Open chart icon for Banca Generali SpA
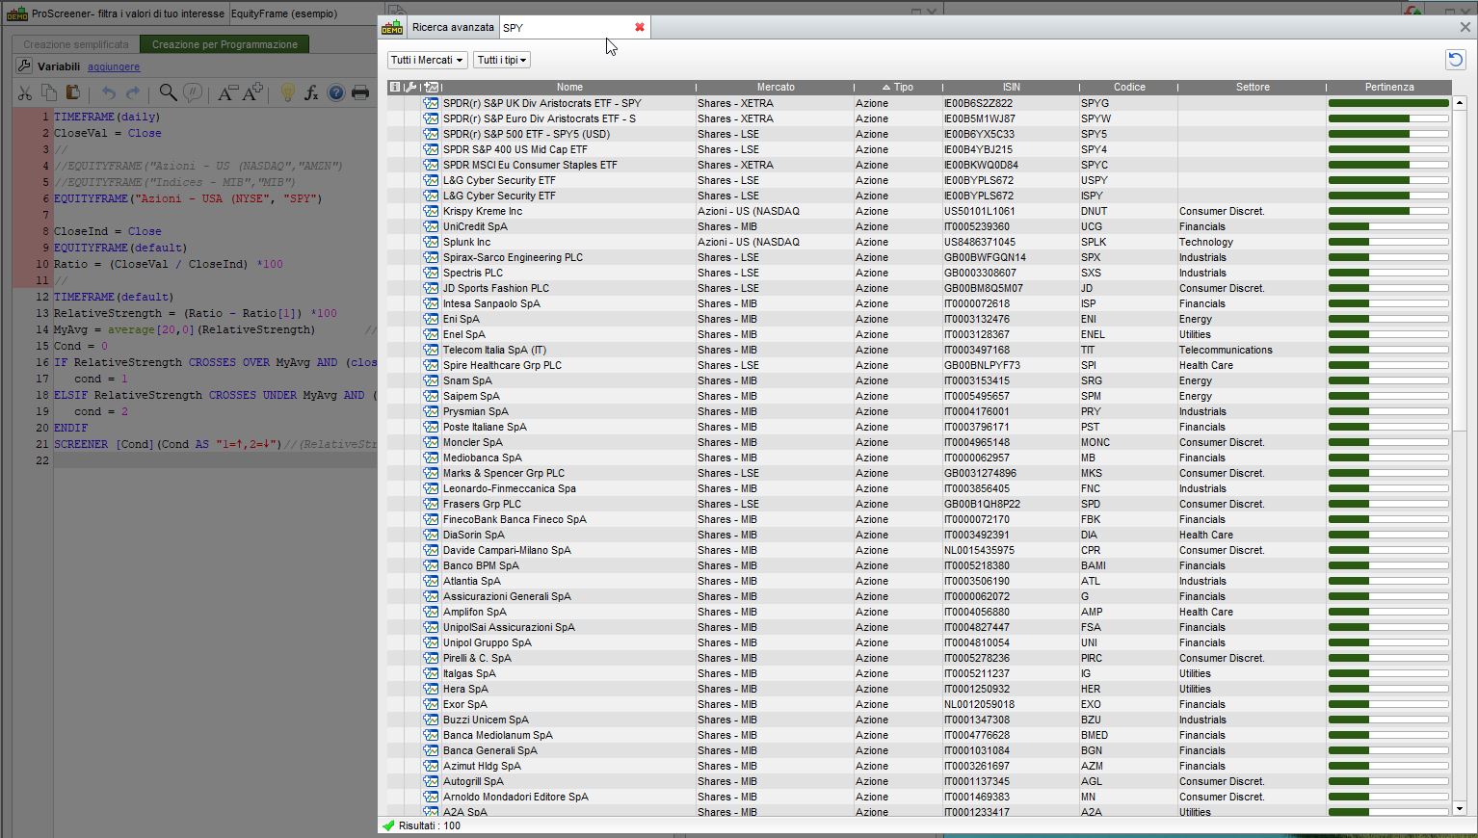The image size is (1478, 838). point(431,750)
